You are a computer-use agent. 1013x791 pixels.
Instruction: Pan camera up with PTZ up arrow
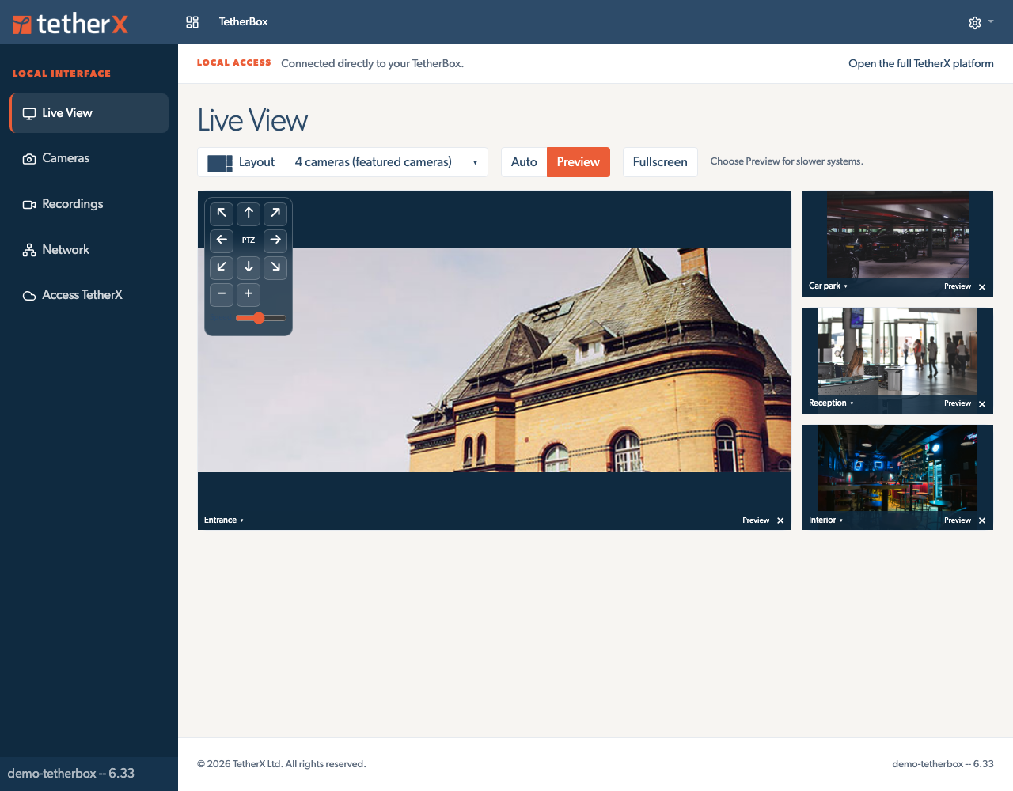pyautogui.click(x=249, y=213)
